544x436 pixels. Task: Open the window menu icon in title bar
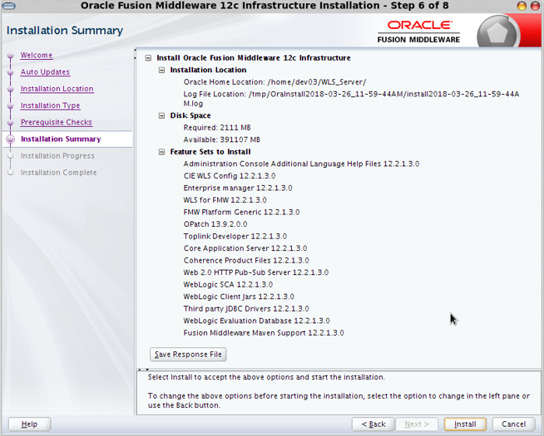point(8,6)
